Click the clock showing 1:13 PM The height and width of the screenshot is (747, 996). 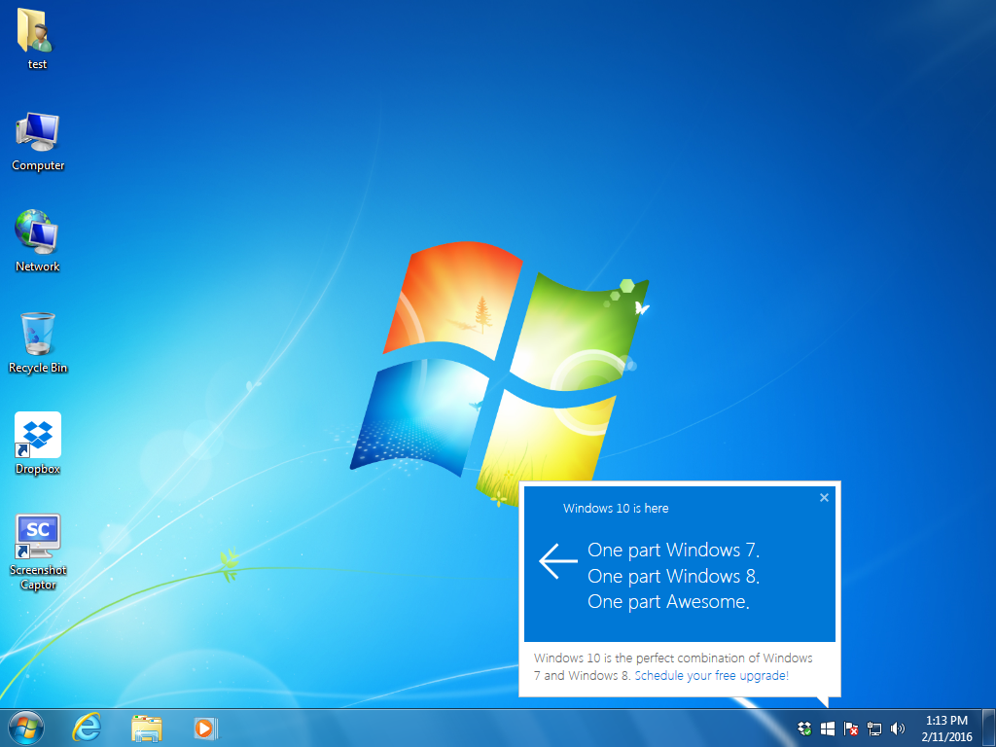point(946,729)
